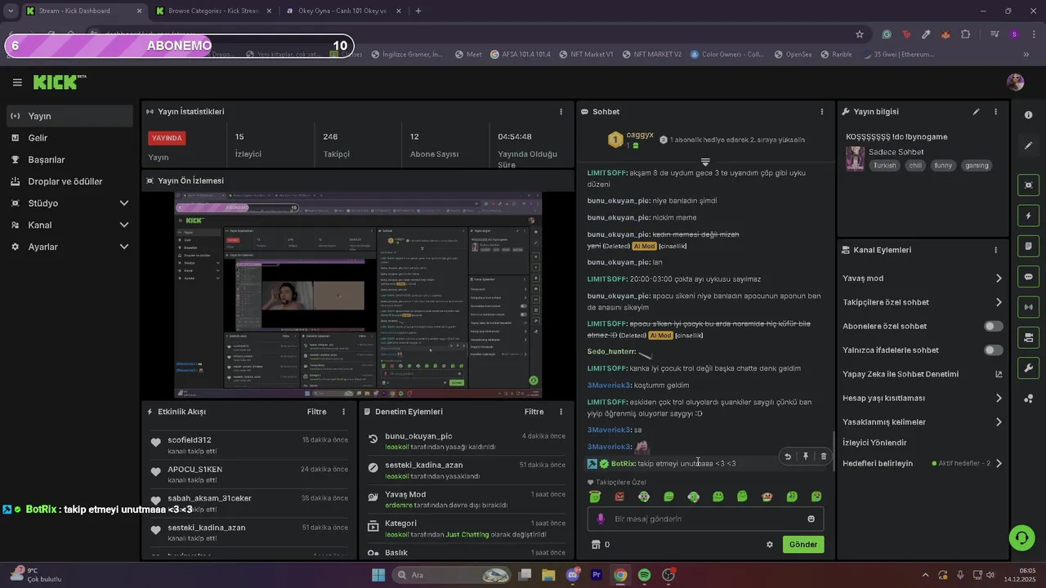Open Takipçilere özel sohbet options
Viewport: 1046px width, 588px height.
923,302
